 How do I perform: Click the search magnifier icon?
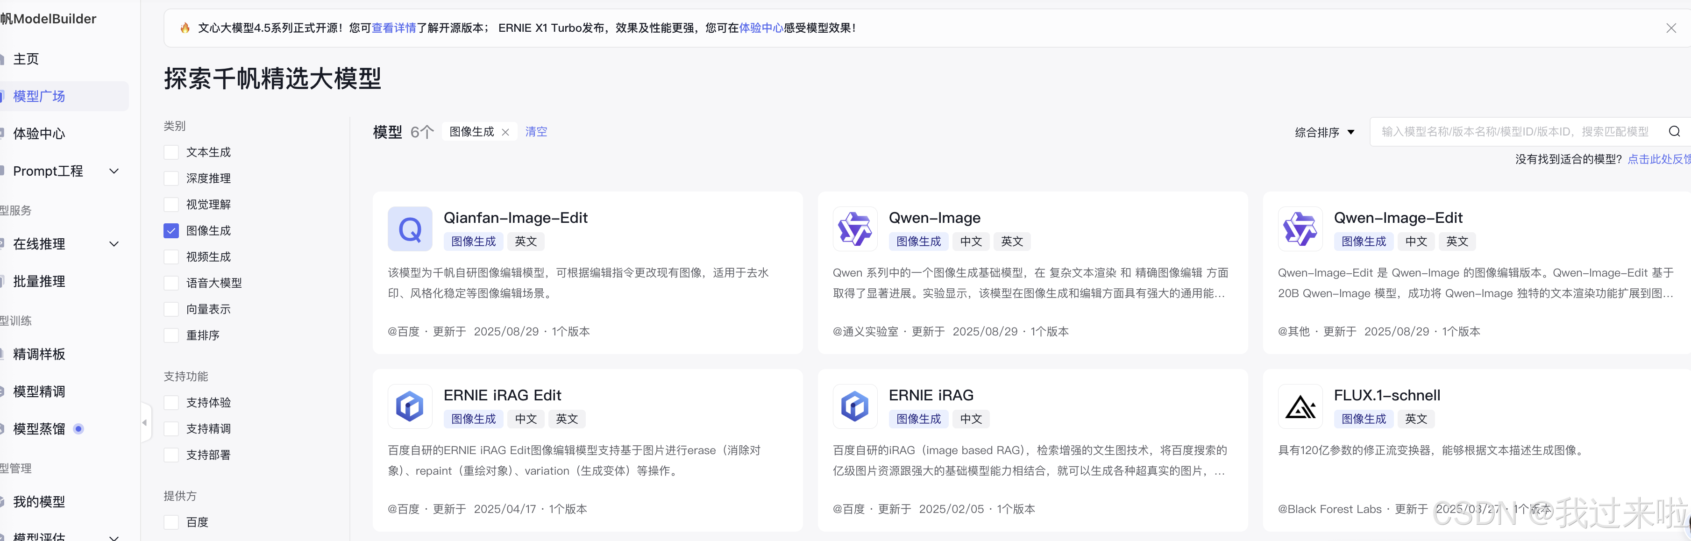[x=1674, y=131]
